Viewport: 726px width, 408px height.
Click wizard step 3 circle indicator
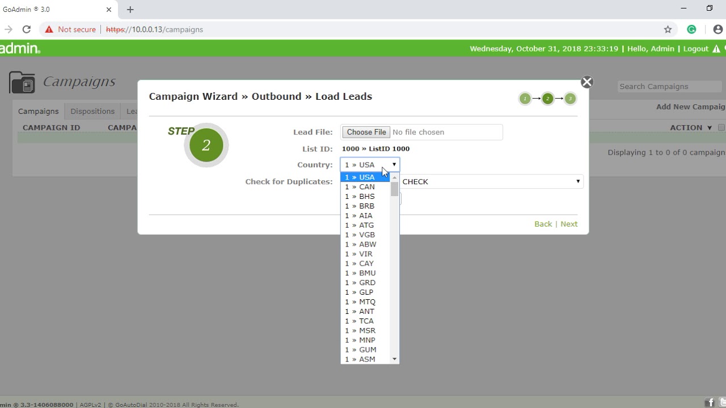coord(570,99)
